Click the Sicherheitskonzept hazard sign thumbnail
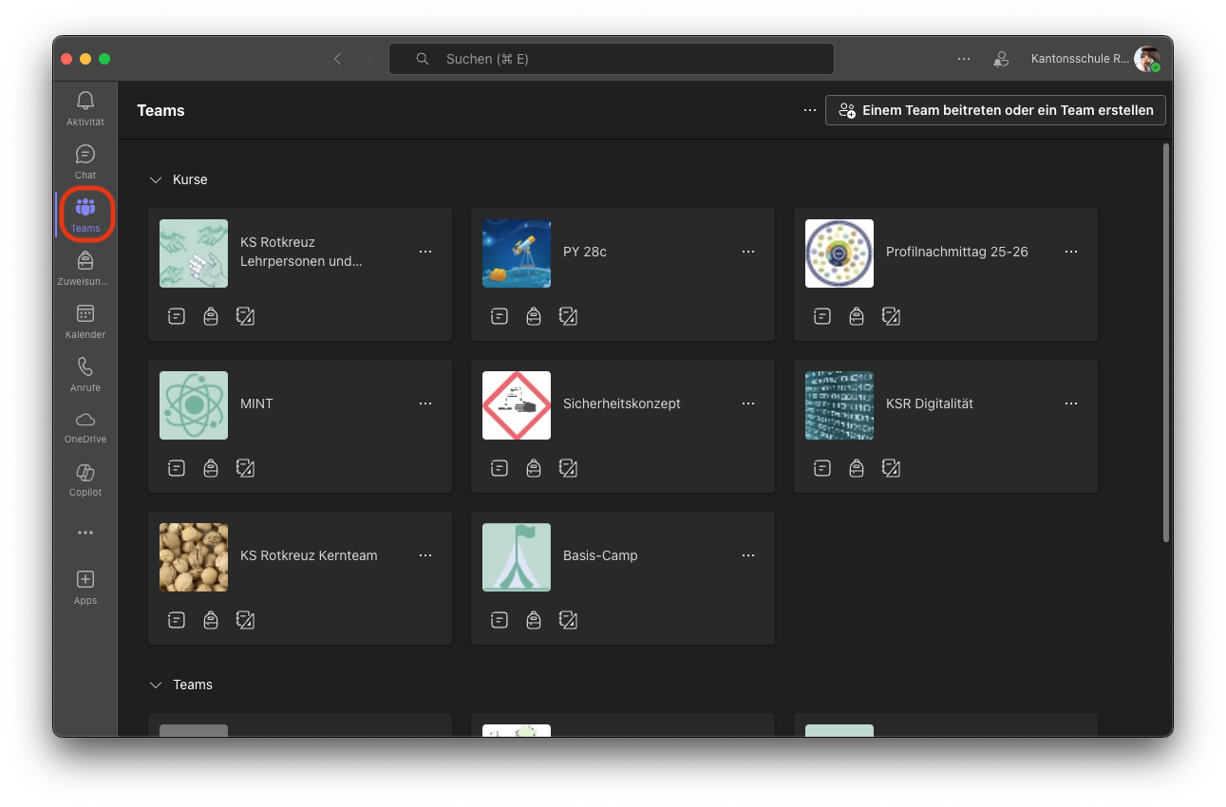The image size is (1226, 807). coord(517,405)
